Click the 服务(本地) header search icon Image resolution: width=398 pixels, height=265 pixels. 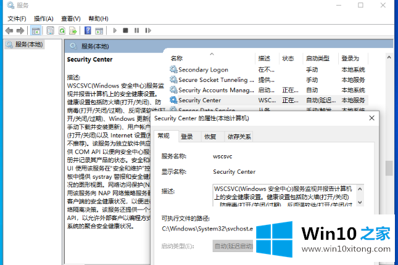(x=73, y=46)
